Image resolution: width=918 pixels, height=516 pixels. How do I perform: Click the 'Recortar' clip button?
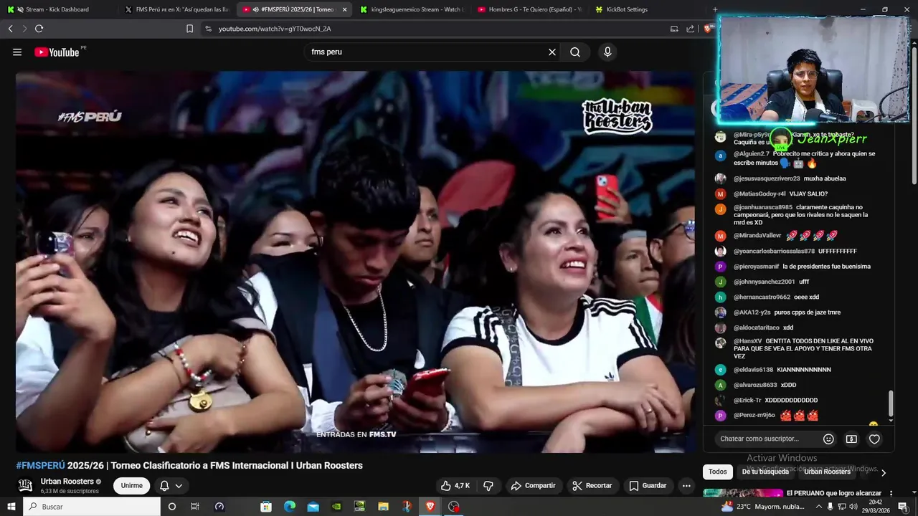[x=592, y=486]
